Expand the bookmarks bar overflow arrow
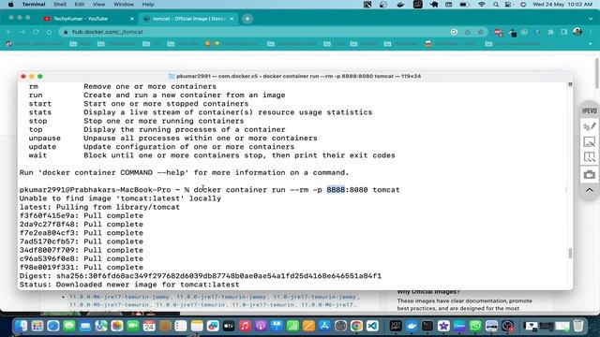This screenshot has height=337, width=600. click(x=591, y=44)
